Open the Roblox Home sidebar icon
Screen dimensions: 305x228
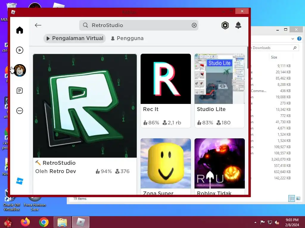(20, 30)
